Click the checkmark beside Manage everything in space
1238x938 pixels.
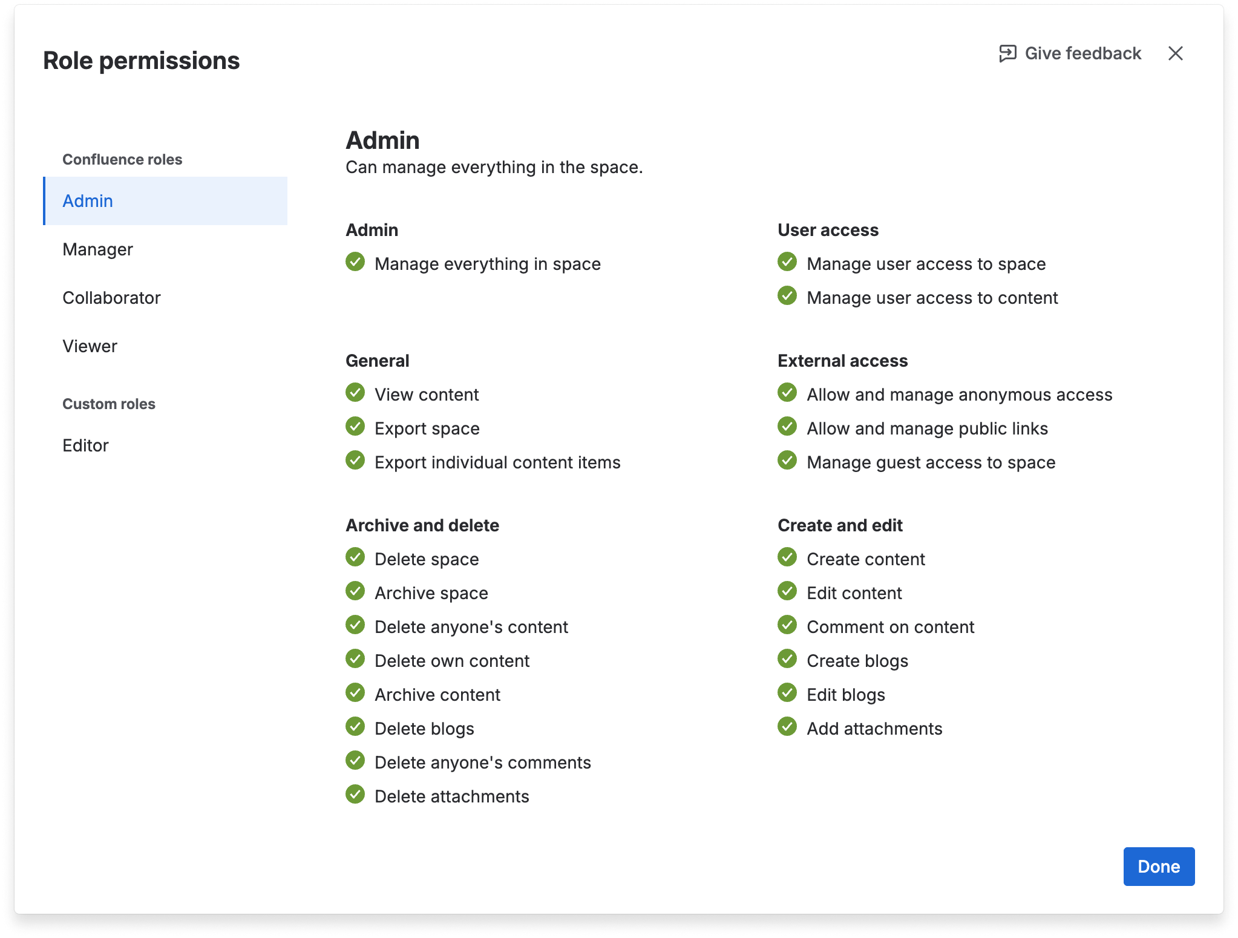click(356, 262)
